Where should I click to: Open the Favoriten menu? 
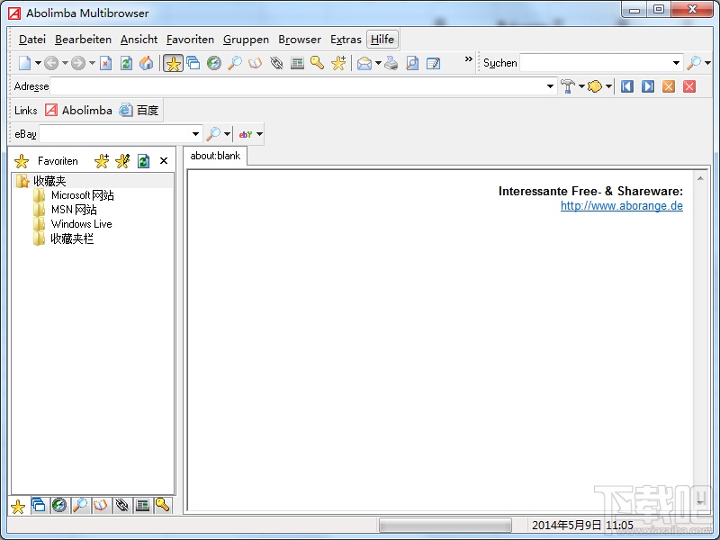tap(190, 40)
